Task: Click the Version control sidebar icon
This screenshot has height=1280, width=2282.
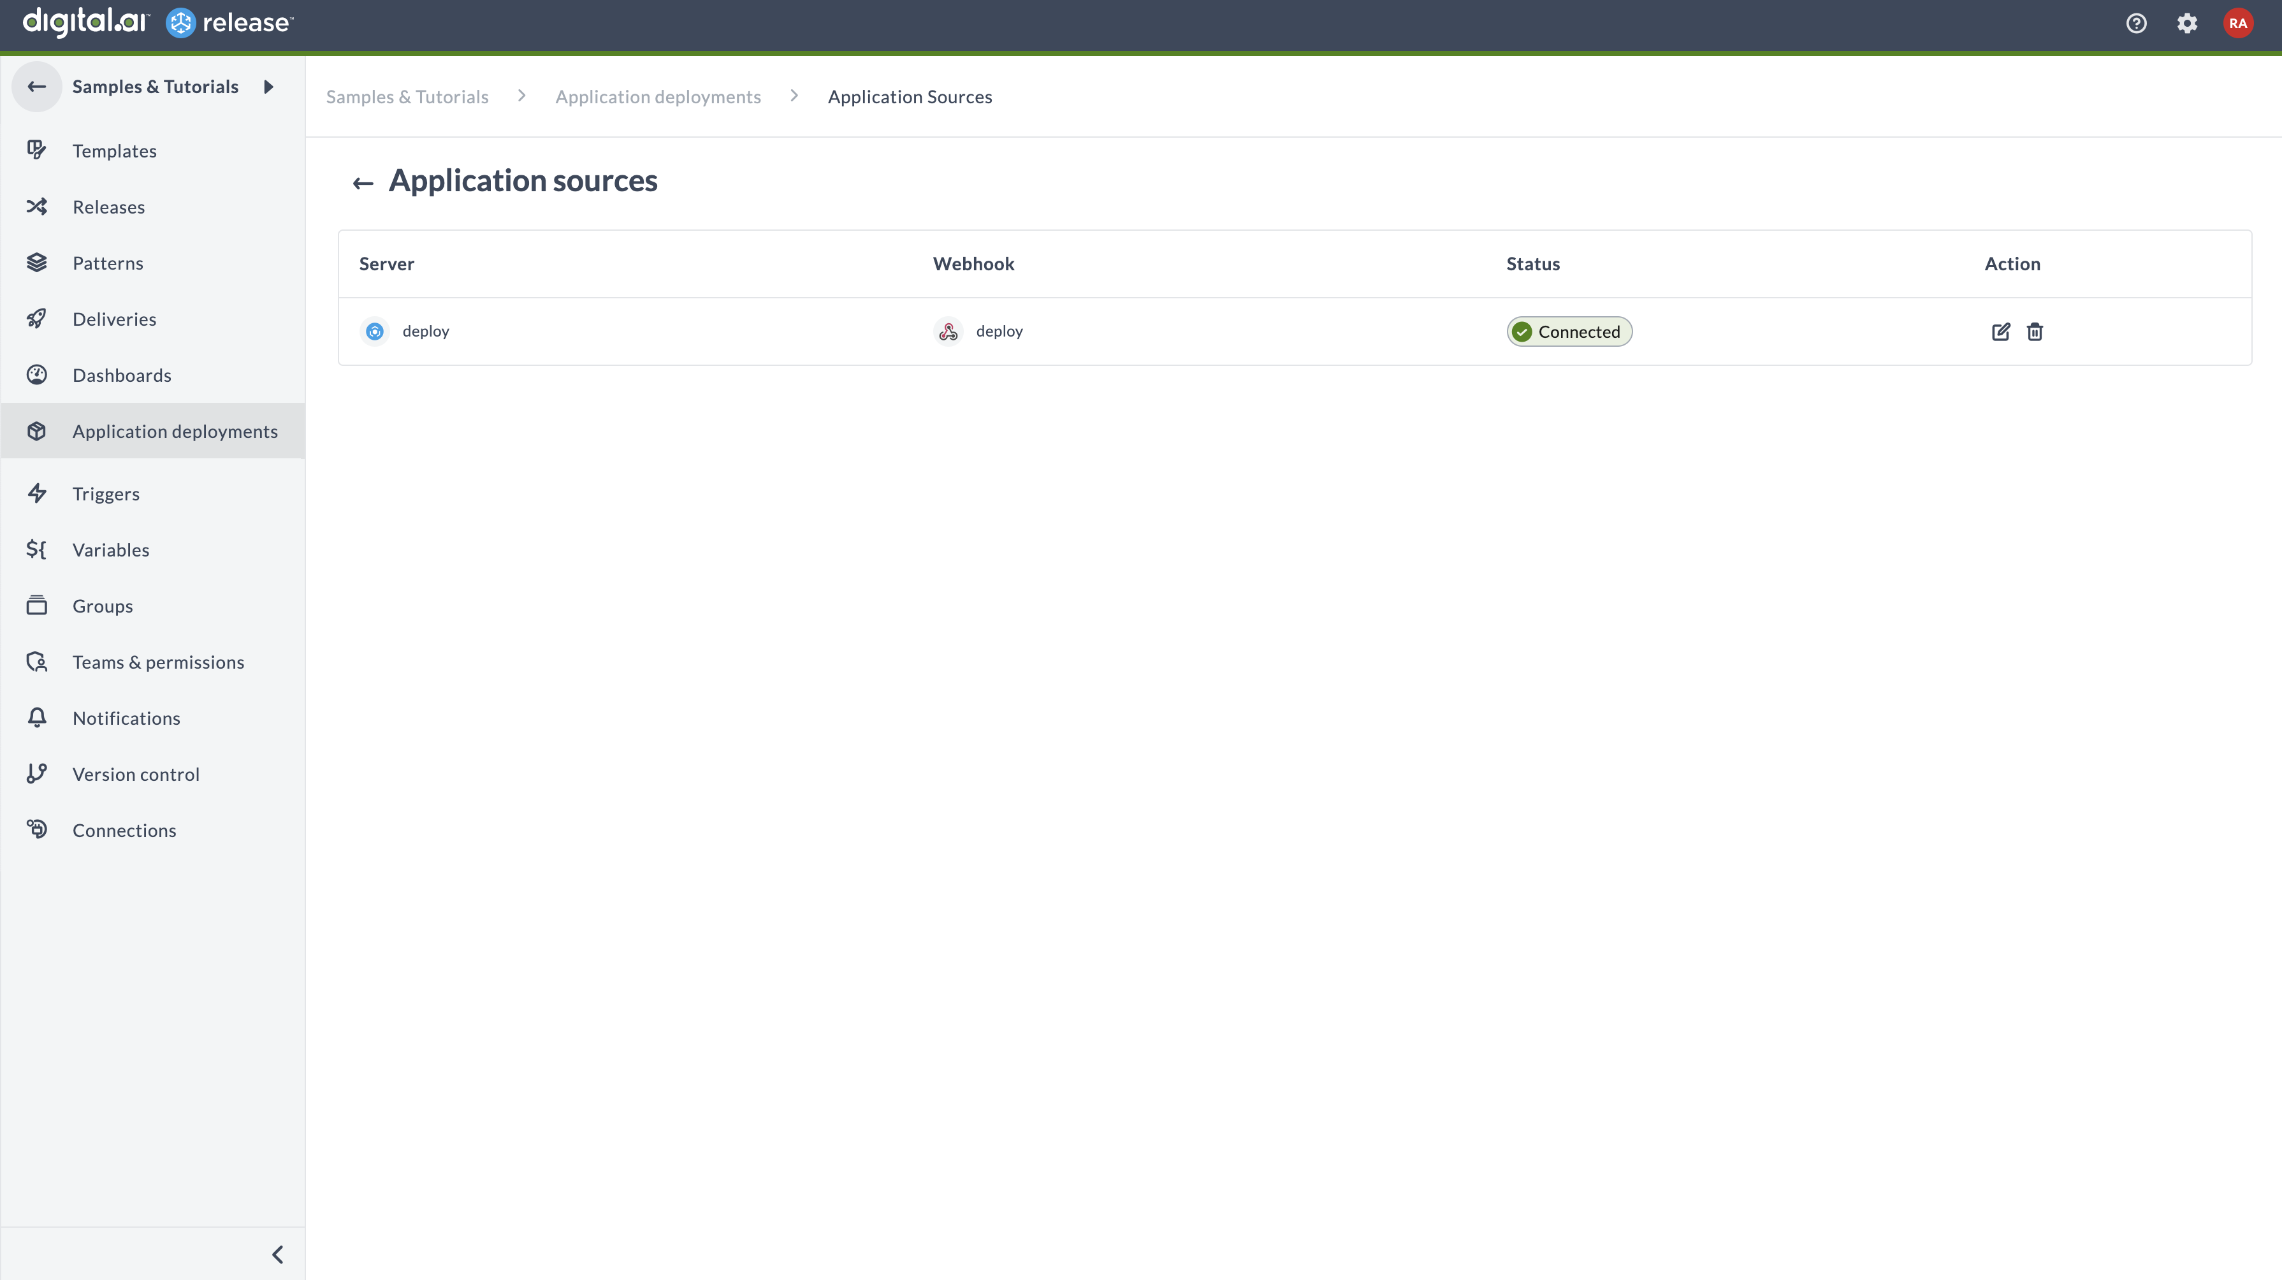Action: (x=38, y=773)
